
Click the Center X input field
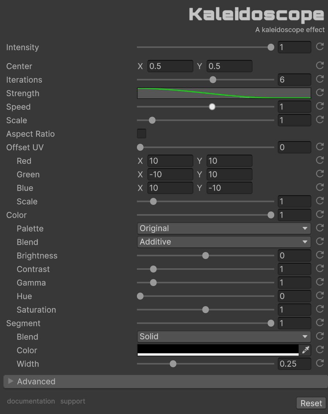[x=170, y=66]
